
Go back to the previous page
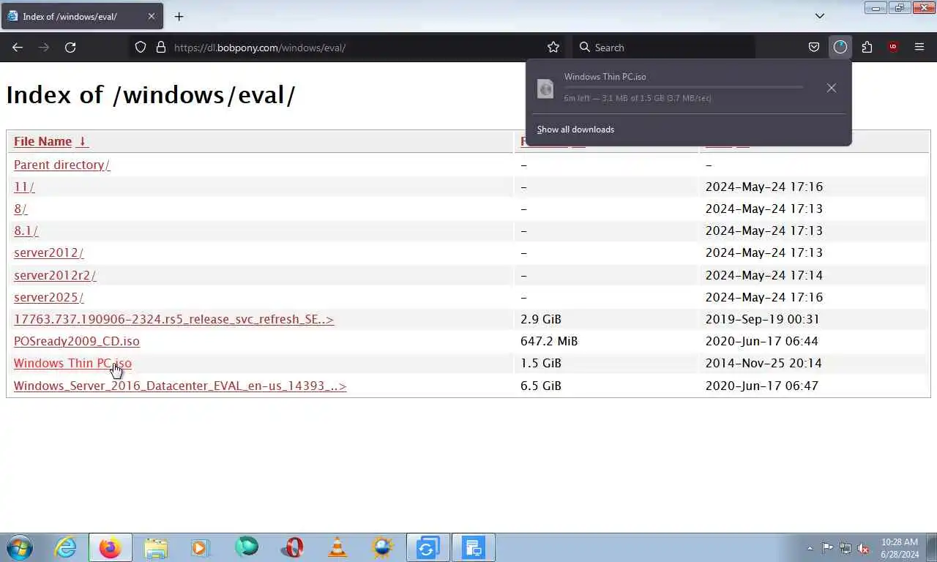coord(18,47)
